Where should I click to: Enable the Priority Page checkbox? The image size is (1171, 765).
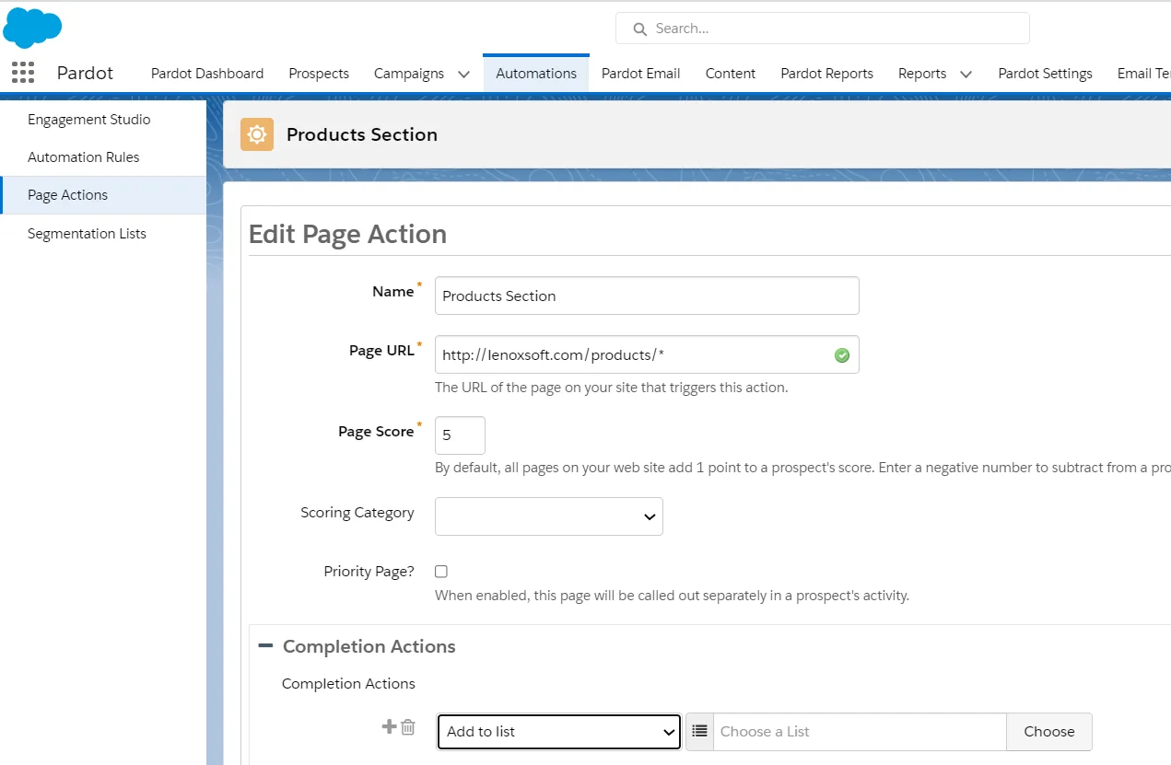441,571
